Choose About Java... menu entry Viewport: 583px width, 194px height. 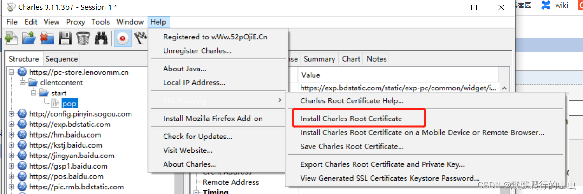click(218, 69)
